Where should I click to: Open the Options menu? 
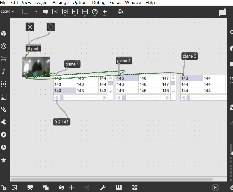pos(80,2)
